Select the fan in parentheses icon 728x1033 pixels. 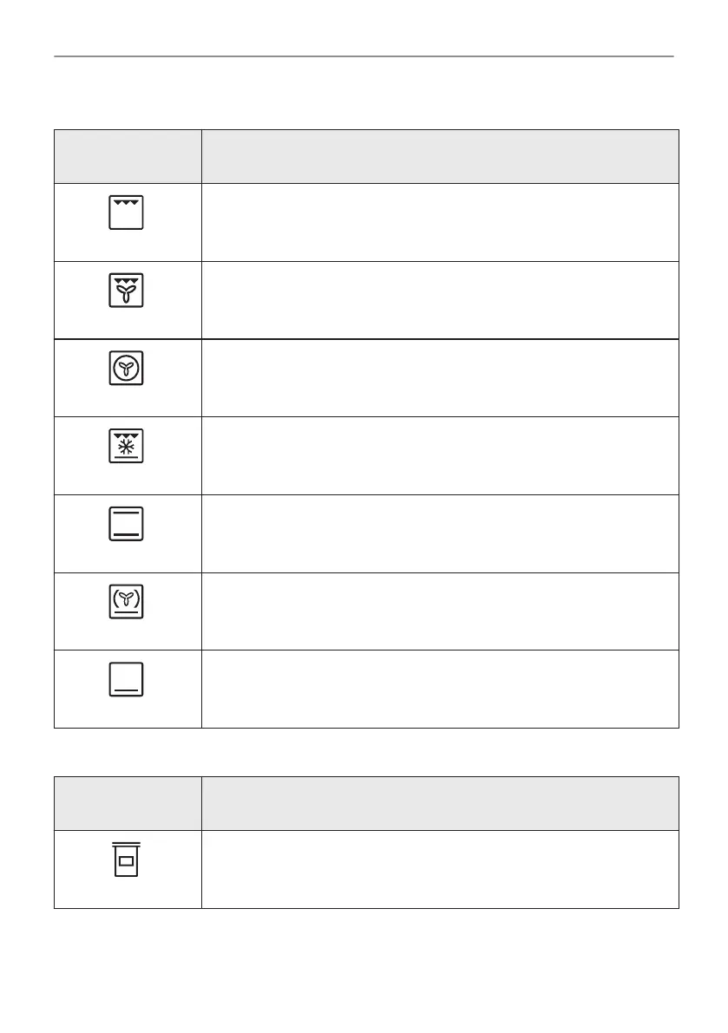coord(127,602)
